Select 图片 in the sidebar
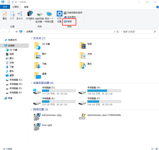The image size is (159, 150). (10, 58)
